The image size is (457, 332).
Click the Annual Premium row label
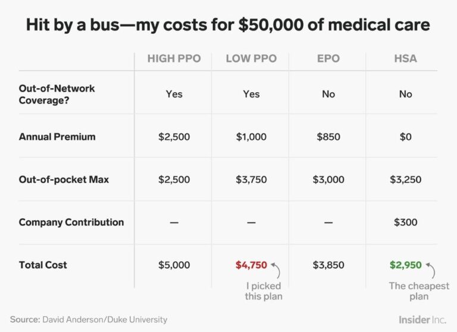tap(57, 137)
